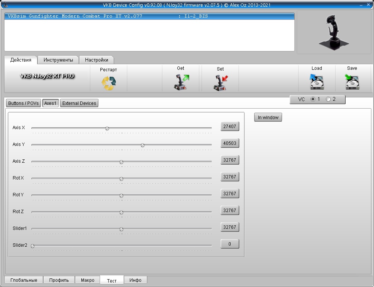The width and height of the screenshot is (374, 287).
Task: Open the Профиль bottom tab
Action: (x=59, y=280)
